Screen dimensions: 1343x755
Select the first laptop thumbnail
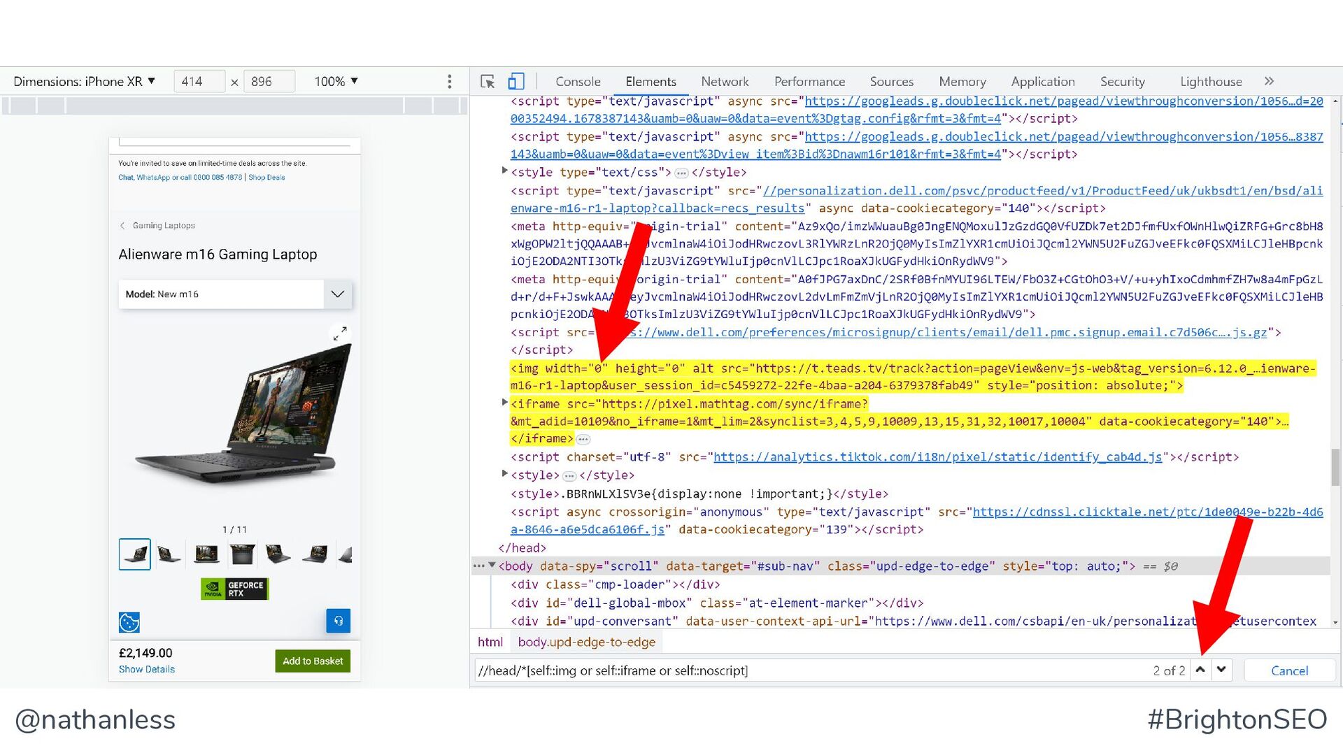click(134, 554)
